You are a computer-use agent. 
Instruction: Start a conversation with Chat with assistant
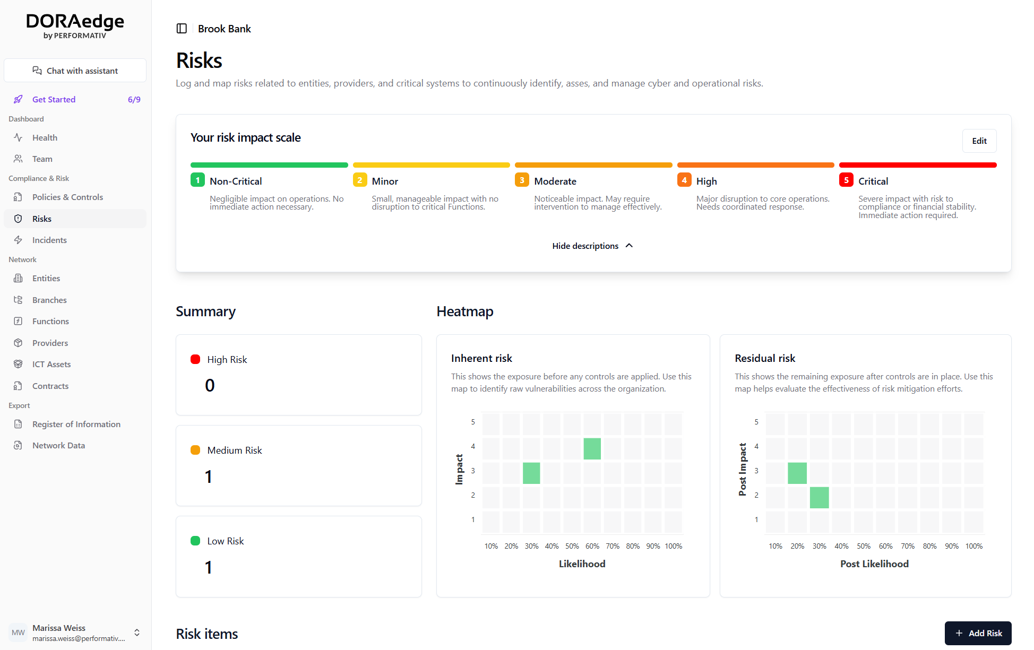[x=75, y=70]
